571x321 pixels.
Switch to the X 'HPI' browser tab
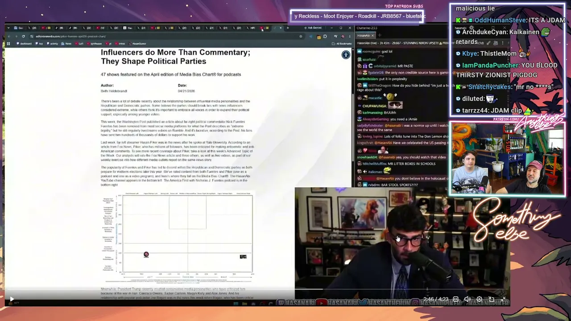[x=251, y=28]
